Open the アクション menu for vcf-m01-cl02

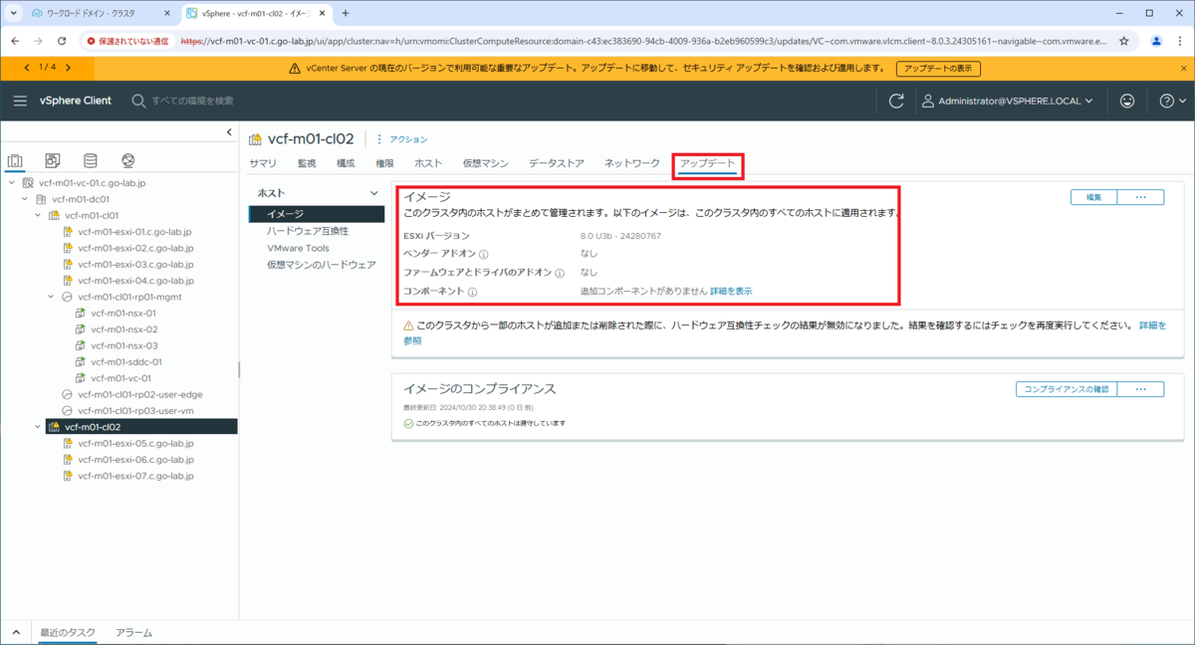(402, 139)
